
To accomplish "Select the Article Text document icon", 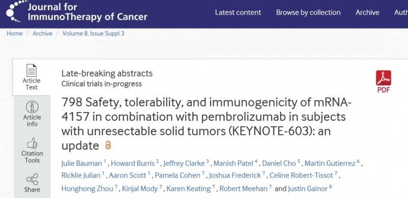I will [32, 70].
